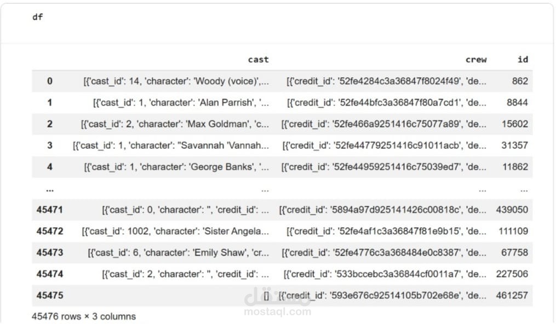The height and width of the screenshot is (324, 556).
Task: Click crew cell with credit_id 52fe4284c3a36847f8024f49
Action: coord(386,81)
